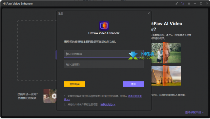Image resolution: width=210 pixels, height=119 pixels.
Task: Click the activation instructions text in dialog
Action: coord(90,42)
